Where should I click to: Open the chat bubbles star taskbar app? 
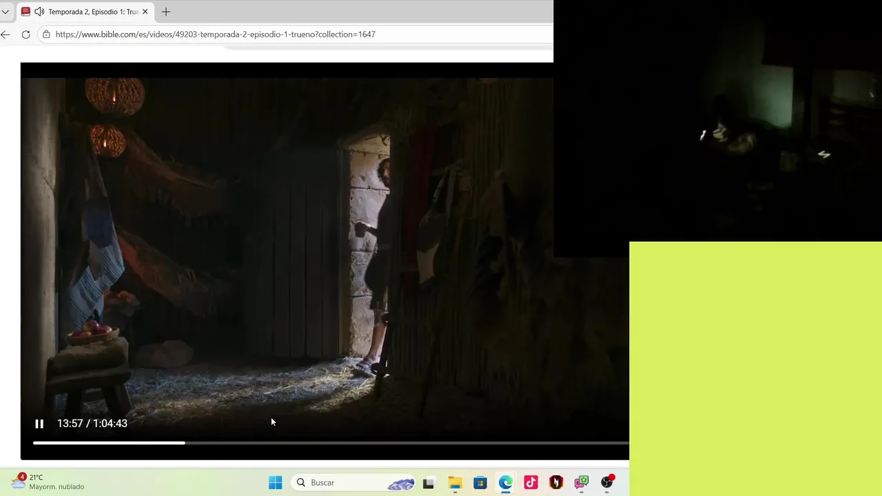582,483
